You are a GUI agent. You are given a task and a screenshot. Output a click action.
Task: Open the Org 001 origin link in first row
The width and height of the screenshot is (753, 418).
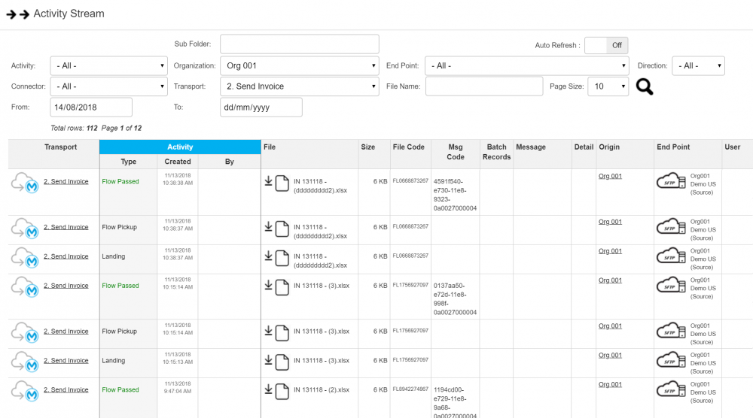point(610,176)
